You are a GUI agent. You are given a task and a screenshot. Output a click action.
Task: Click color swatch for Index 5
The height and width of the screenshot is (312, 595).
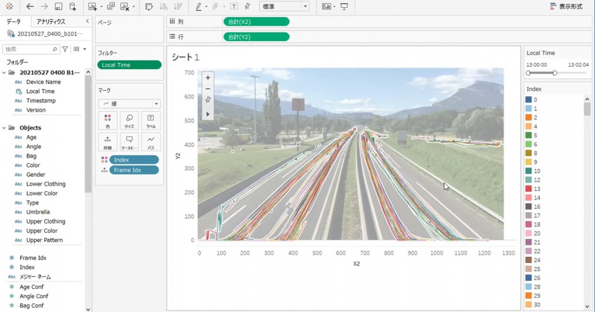(529, 135)
